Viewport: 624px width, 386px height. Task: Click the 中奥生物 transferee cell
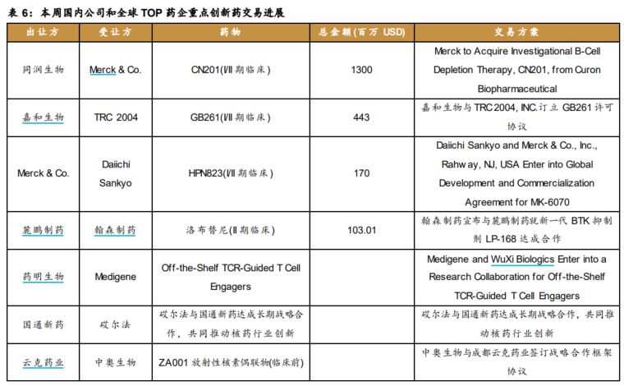[x=116, y=362]
